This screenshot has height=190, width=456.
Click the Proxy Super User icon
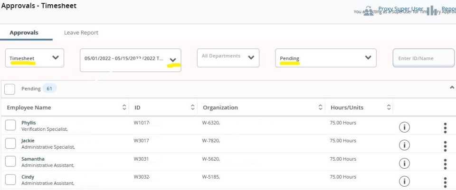tap(368, 11)
